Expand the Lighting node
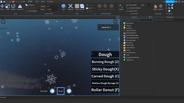184x103 pixels. click(122, 28)
